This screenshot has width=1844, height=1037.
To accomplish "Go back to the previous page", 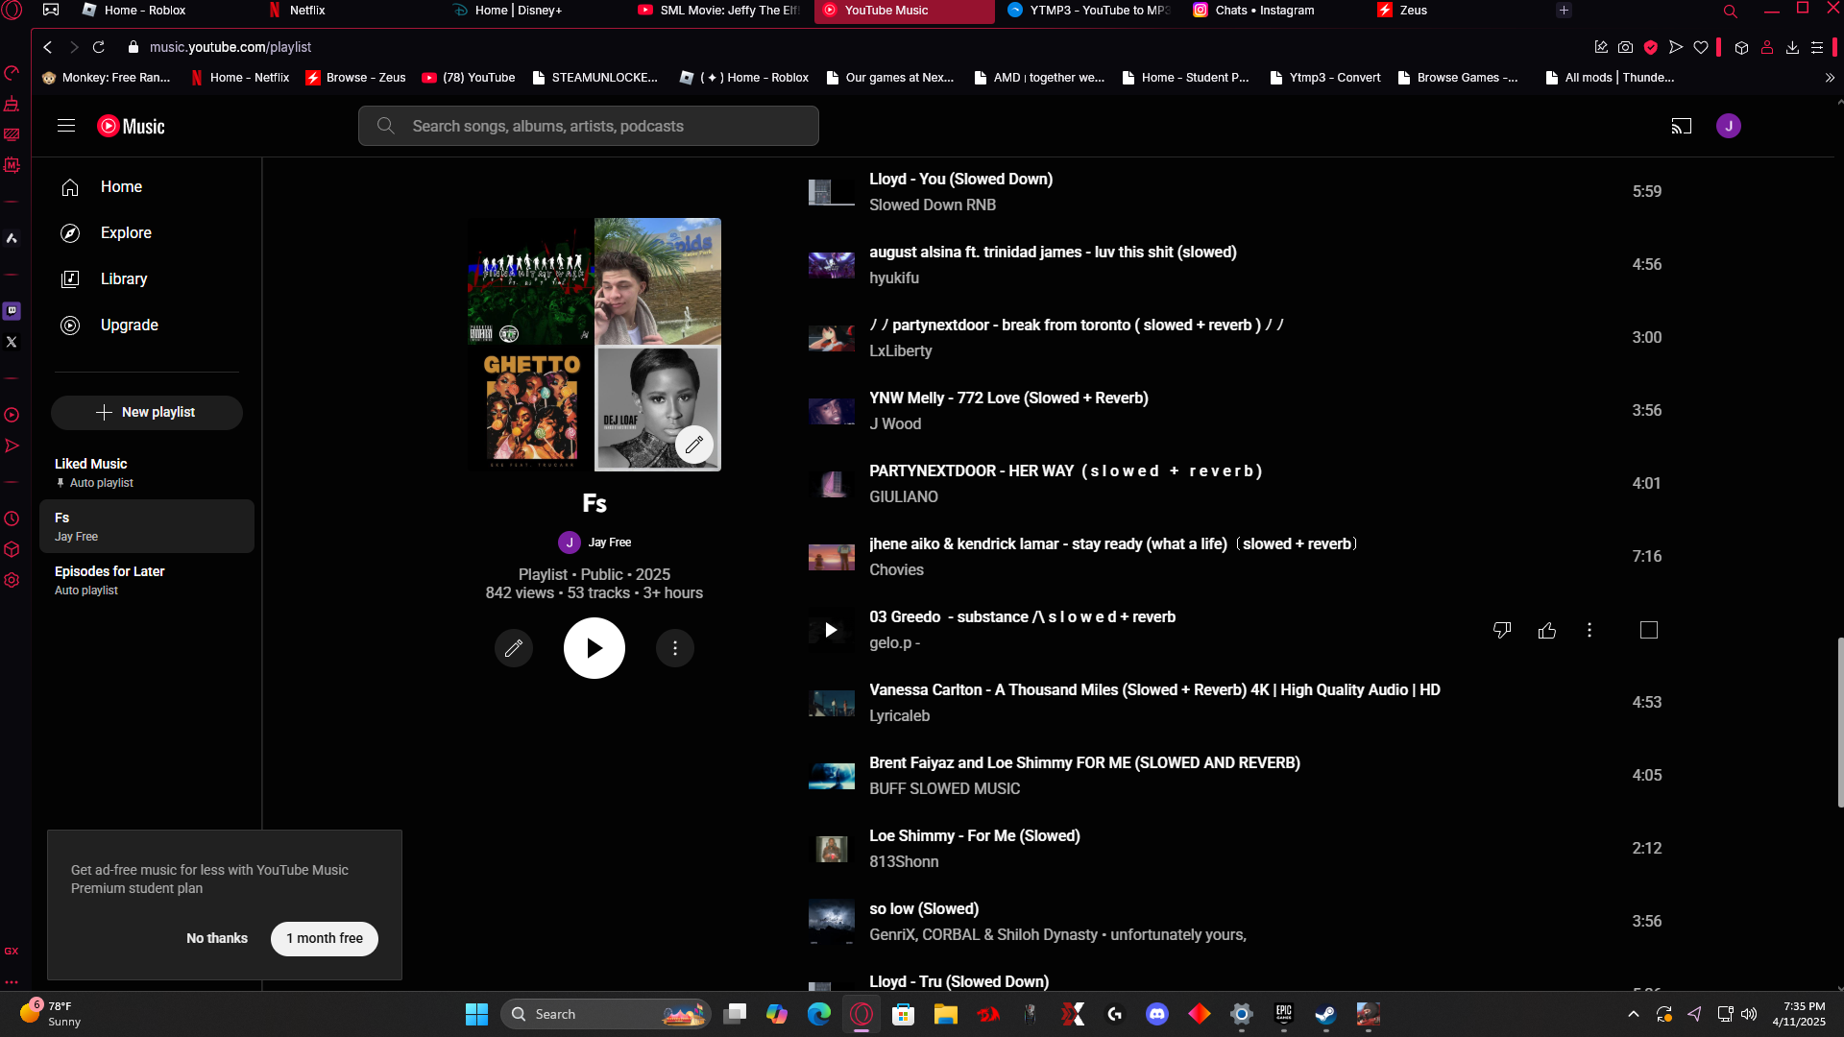I will [48, 47].
